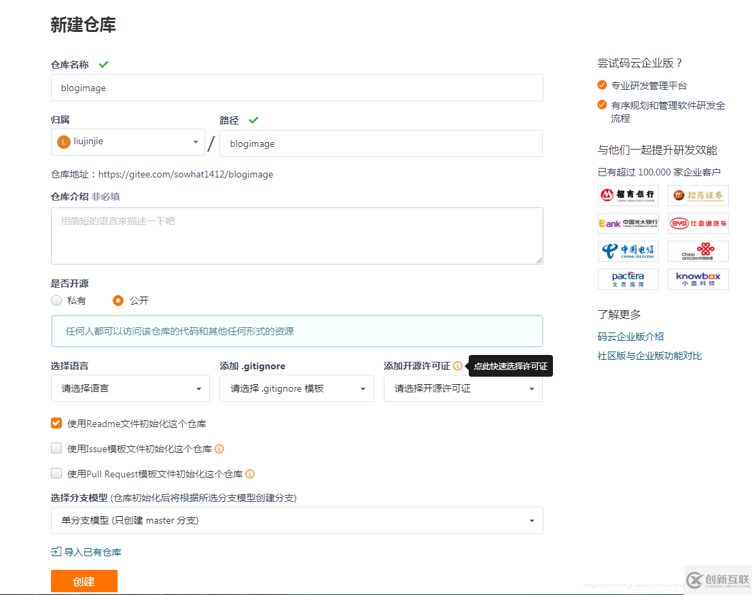Click the info icon after 使用Issue模板文件初始化这个仓库
Viewport: 752px width, 595px height.
tap(219, 447)
